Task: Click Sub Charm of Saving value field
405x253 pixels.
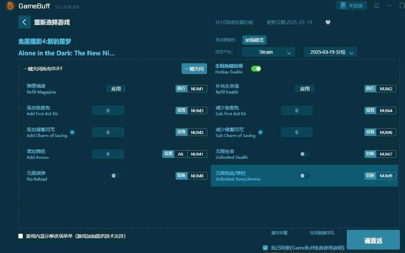Action: pyautogui.click(x=296, y=132)
